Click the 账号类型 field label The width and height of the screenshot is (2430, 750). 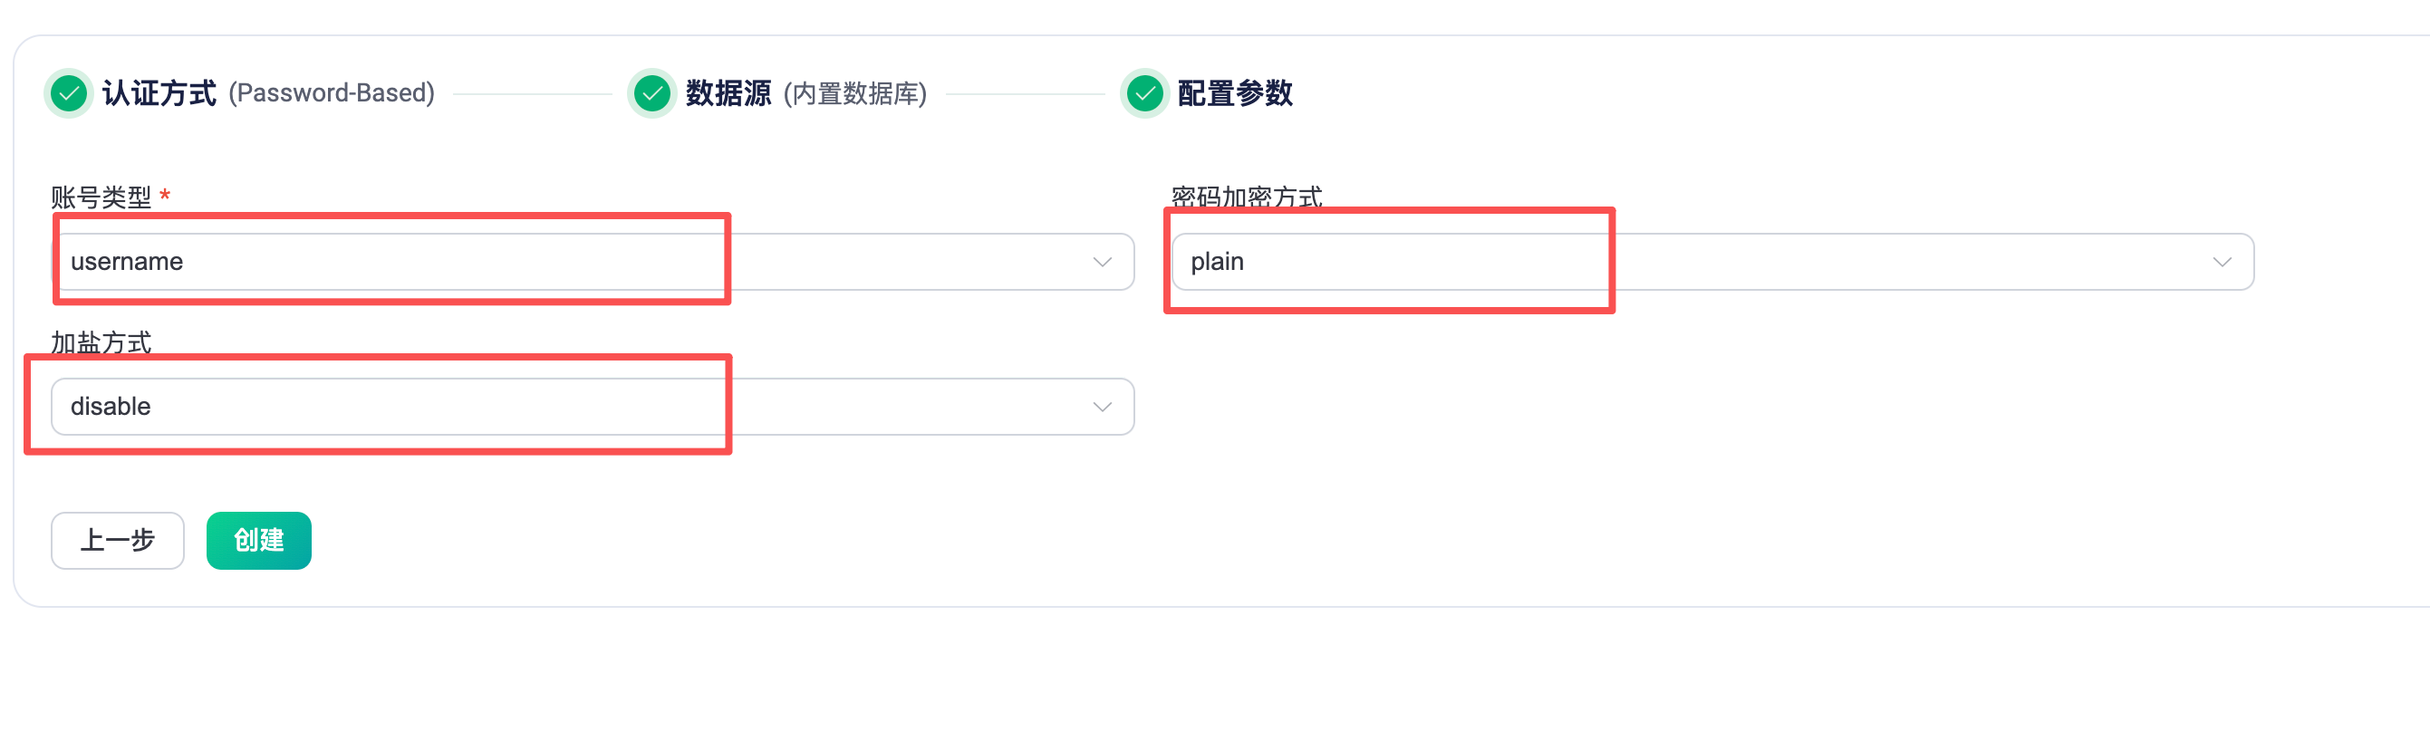pos(101,197)
